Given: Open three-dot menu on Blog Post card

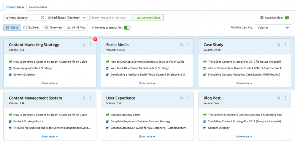Looking at the screenshot, I should [285, 98].
